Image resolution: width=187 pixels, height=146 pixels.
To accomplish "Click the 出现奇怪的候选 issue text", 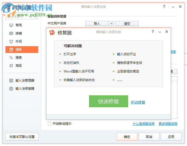I will [x=128, y=71].
